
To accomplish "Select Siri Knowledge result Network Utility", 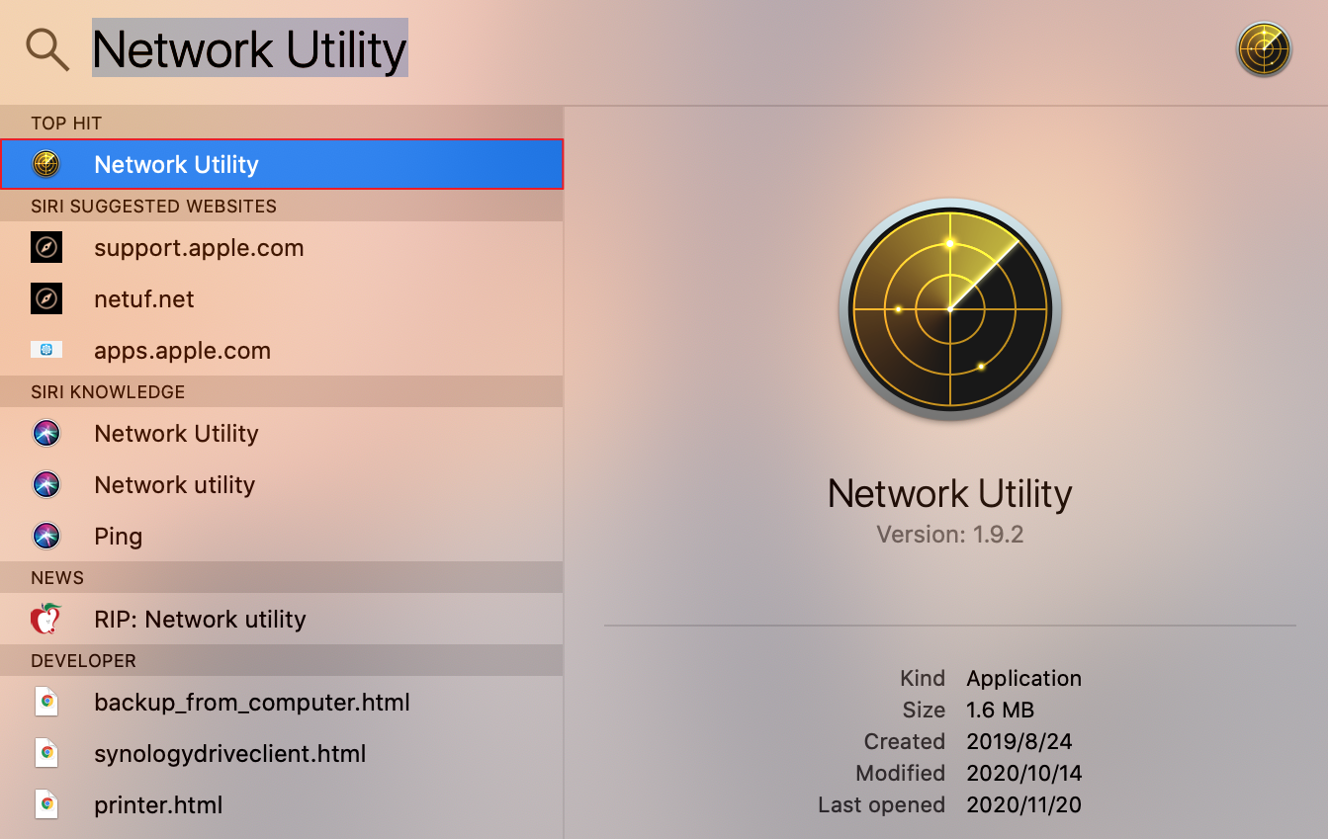I will [282, 433].
